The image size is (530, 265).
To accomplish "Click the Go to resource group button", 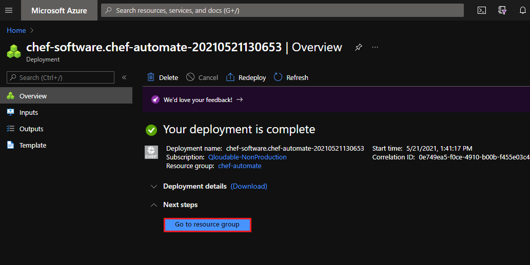I will coord(207,225).
